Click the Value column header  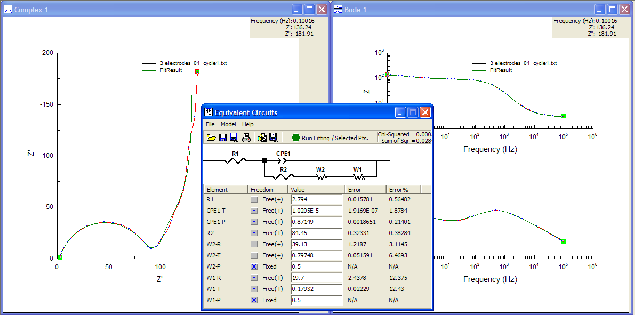[316, 190]
